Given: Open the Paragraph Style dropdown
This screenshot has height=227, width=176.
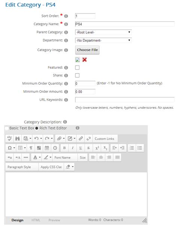Looking at the screenshot, I should point(22,167).
